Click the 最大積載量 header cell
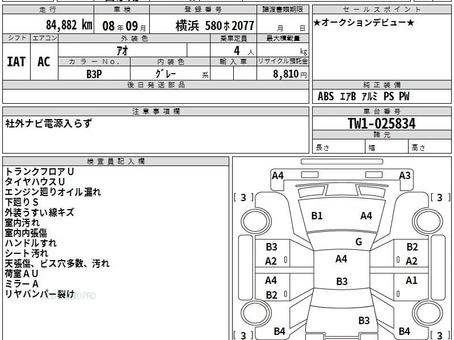 [x=283, y=39]
